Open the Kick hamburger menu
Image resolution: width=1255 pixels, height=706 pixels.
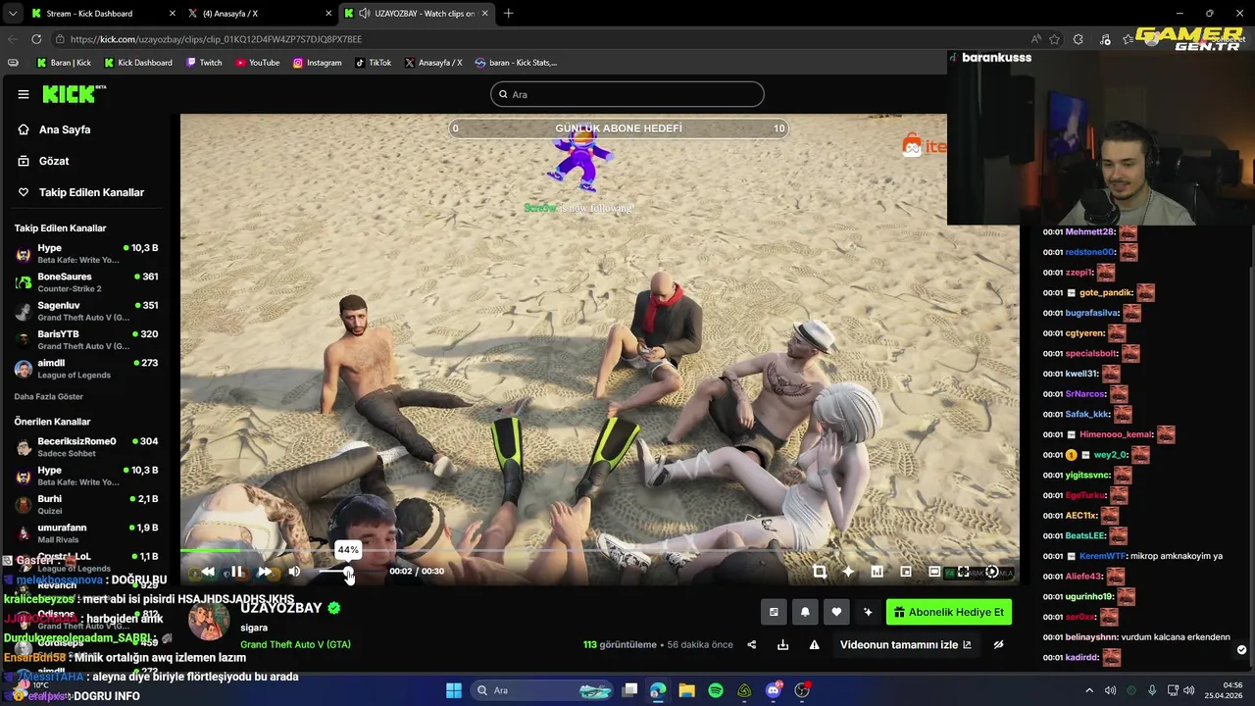[x=23, y=94]
